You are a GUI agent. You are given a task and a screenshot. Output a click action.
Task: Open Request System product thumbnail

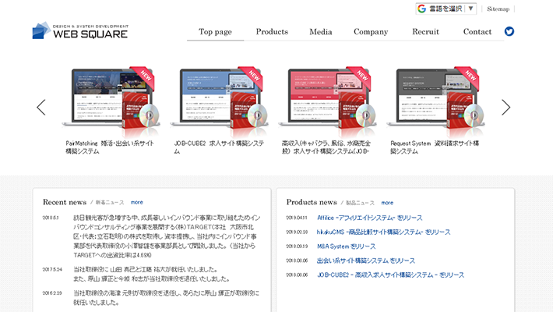[x=435, y=101]
